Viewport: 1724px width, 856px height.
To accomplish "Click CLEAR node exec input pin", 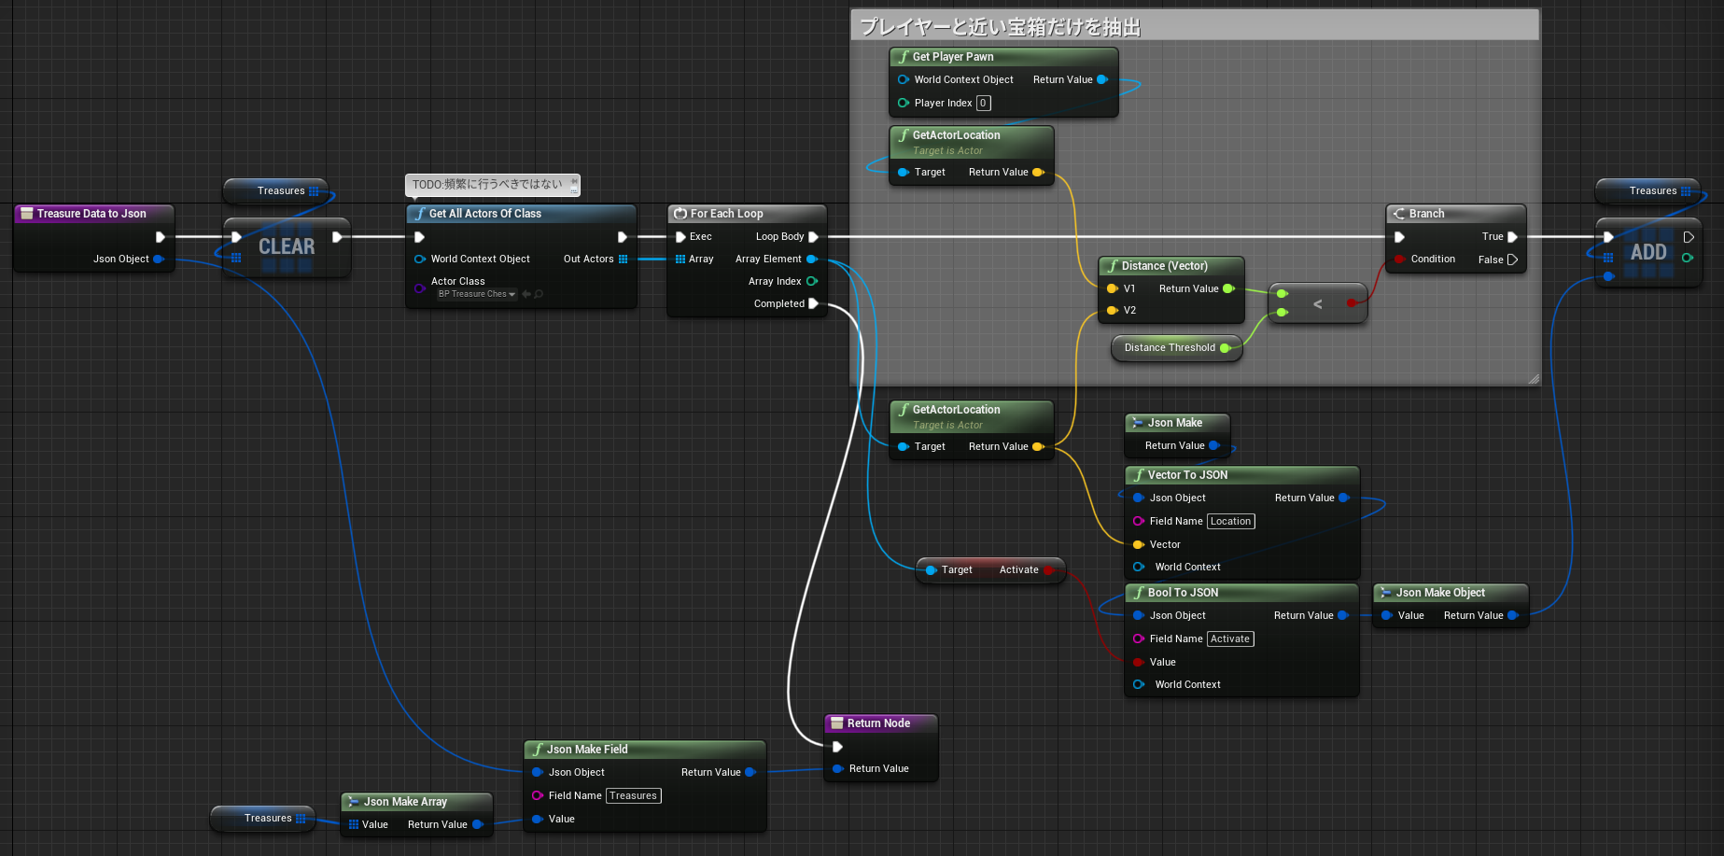I will point(236,237).
